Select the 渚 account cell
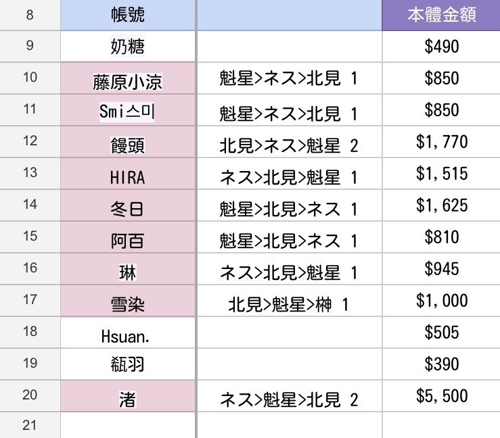This screenshot has height=438, width=500. pyautogui.click(x=128, y=395)
